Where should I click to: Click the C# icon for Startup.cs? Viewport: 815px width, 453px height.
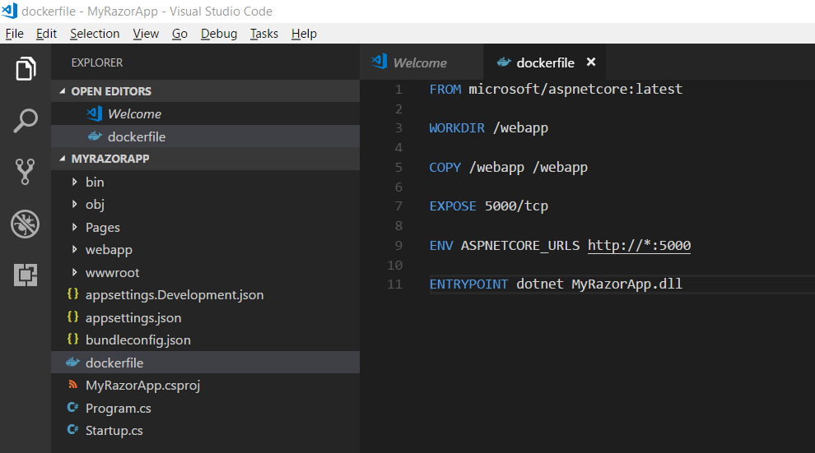coord(72,430)
